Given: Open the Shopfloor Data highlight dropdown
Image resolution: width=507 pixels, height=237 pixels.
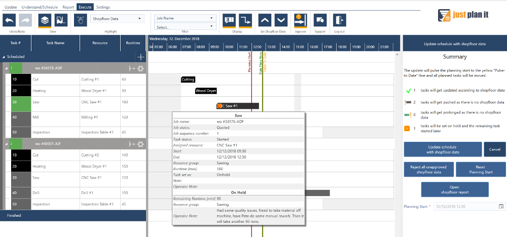Looking at the screenshot, I should point(118,19).
